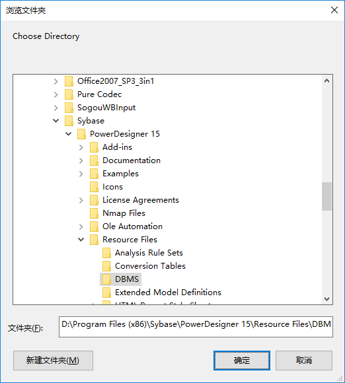The width and height of the screenshot is (345, 383).
Task: Click the Icons folder icon
Action: coord(94,187)
